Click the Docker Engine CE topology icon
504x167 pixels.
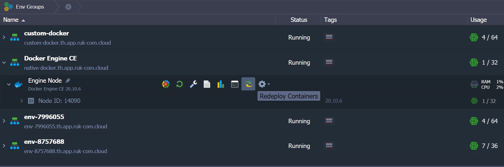pos(14,62)
